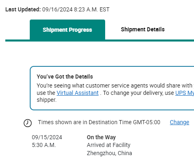This screenshot has height=160, width=194.
Task: Select the Zhengzhou, China location text
Action: click(109, 153)
